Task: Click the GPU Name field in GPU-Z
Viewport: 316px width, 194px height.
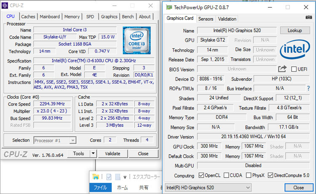Action: click(237, 31)
